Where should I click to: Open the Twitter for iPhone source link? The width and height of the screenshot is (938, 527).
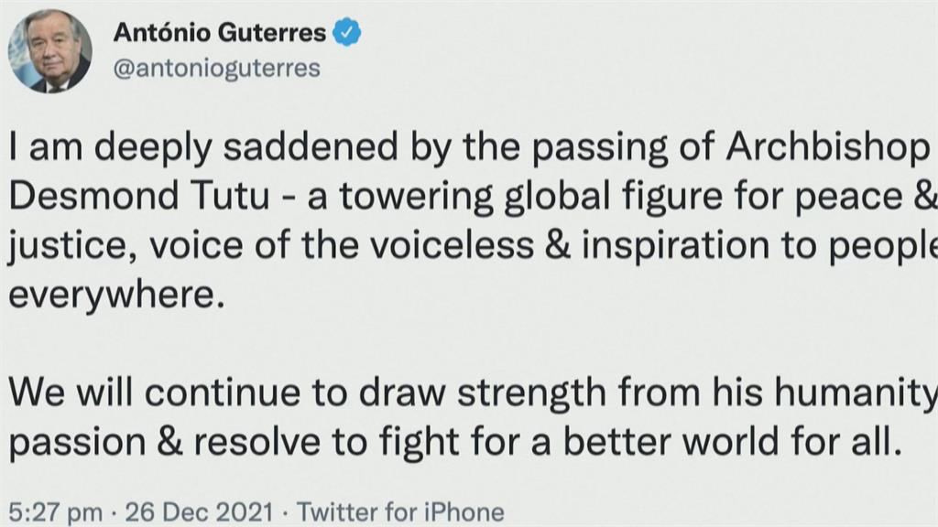401,512
